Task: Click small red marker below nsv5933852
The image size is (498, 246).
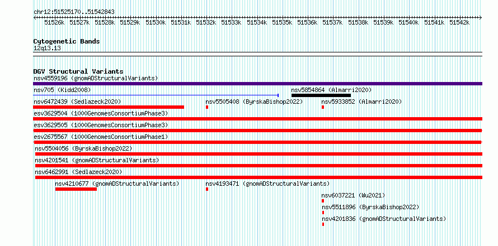Action: (323, 107)
